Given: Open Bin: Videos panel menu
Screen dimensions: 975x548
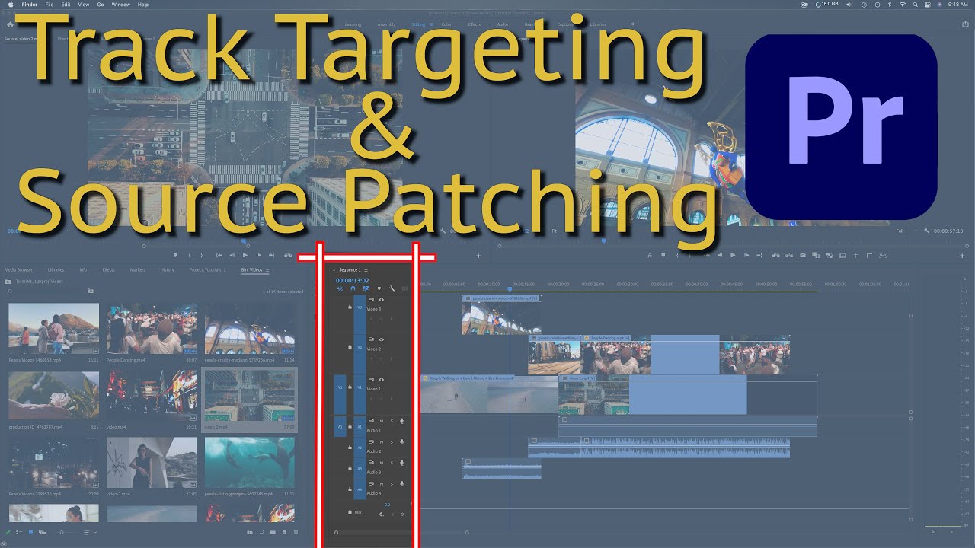Looking at the screenshot, I should [267, 269].
